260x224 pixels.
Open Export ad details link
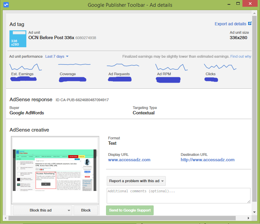[x=230, y=24]
